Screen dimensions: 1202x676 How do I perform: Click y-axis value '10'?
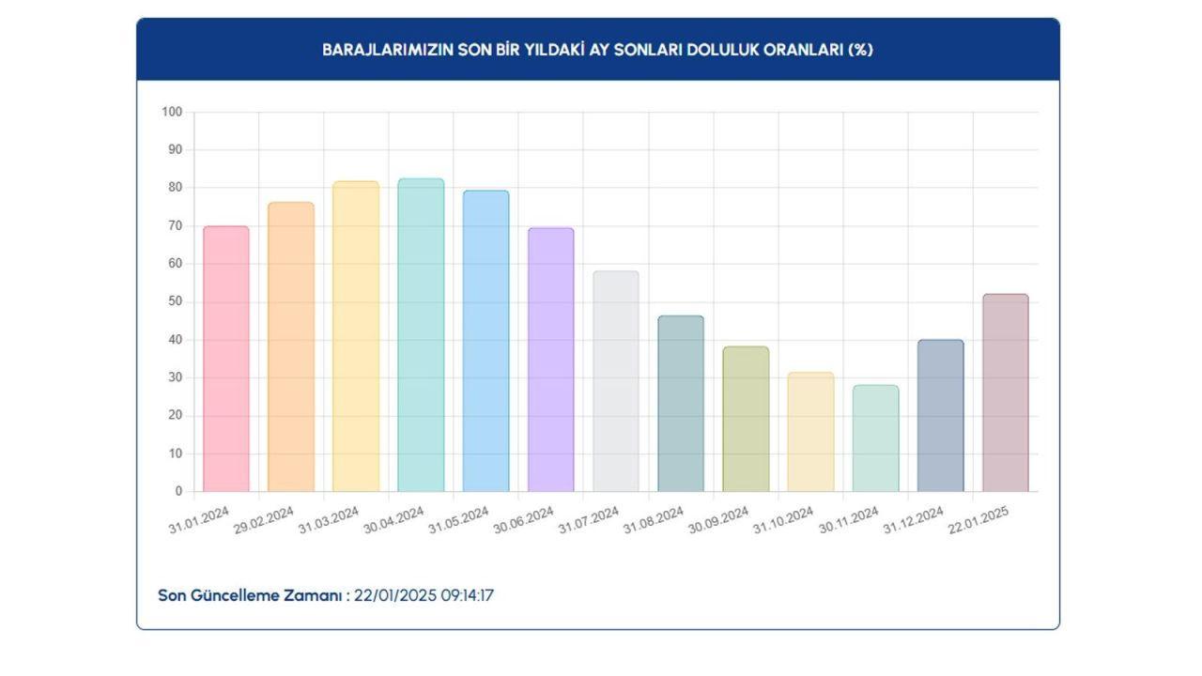tap(176, 453)
